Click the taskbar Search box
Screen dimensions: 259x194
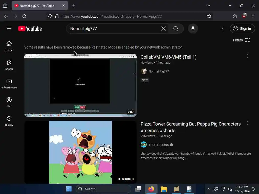pos(103,189)
